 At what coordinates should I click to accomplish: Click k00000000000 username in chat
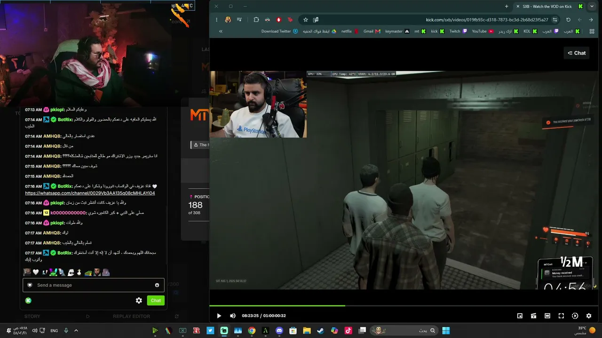pyautogui.click(x=68, y=213)
